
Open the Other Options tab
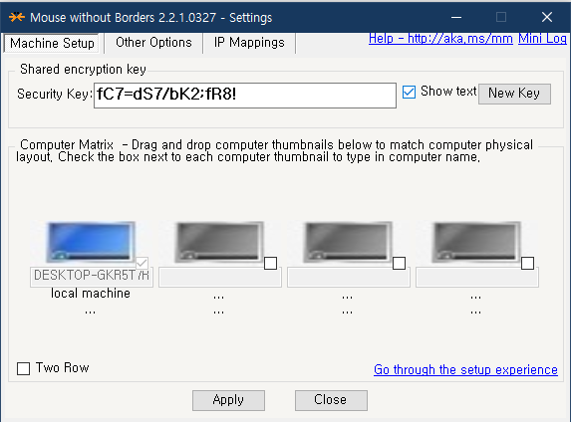point(153,43)
